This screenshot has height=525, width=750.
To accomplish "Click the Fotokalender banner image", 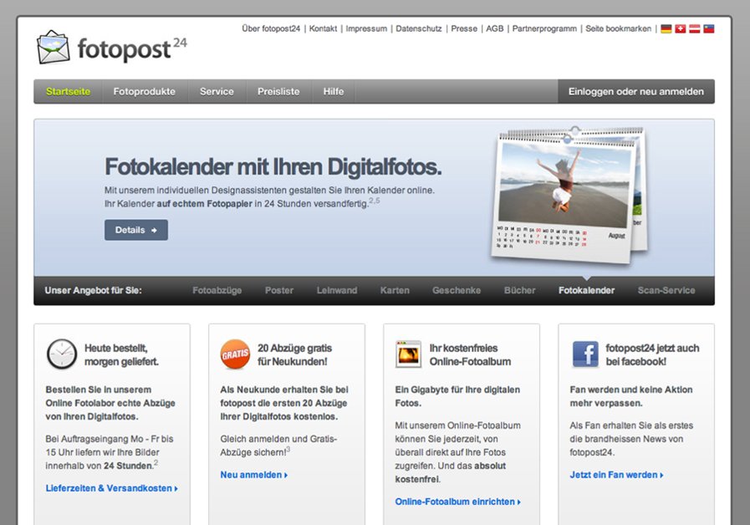I will coord(564,192).
